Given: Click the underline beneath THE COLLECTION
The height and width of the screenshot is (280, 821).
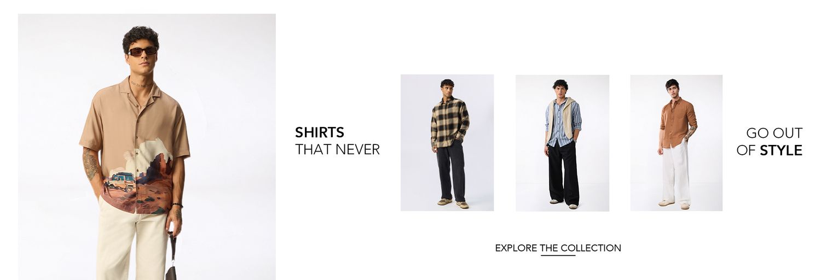Looking at the screenshot, I should point(558,255).
